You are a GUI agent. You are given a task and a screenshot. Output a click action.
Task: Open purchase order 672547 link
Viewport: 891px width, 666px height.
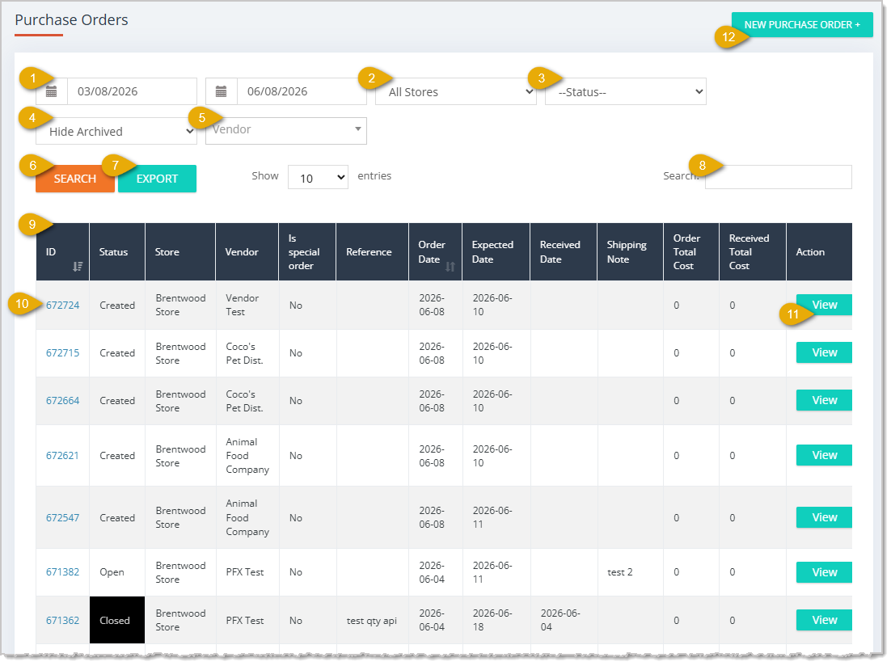[62, 517]
